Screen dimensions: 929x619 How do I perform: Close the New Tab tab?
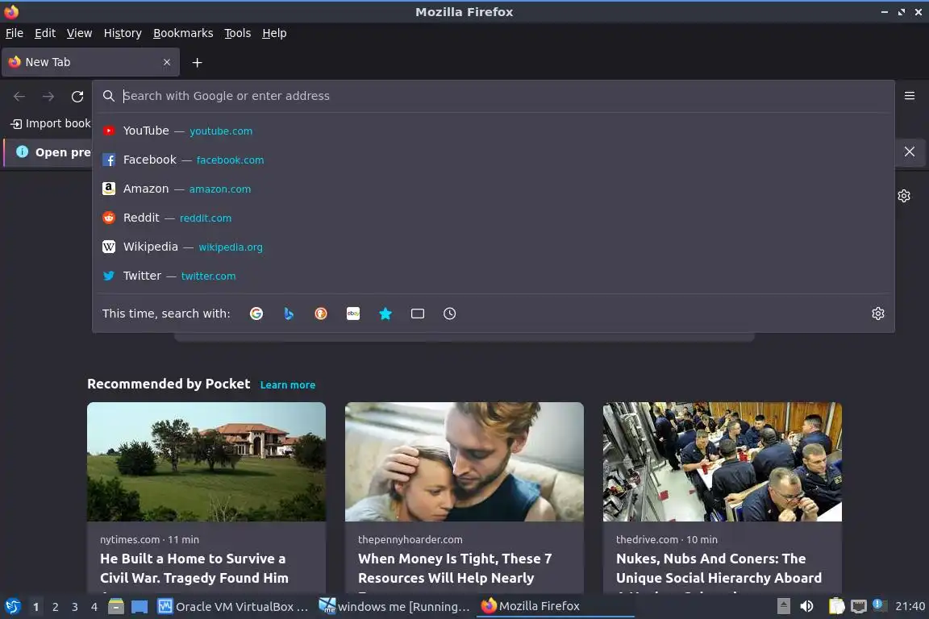pyautogui.click(x=167, y=62)
